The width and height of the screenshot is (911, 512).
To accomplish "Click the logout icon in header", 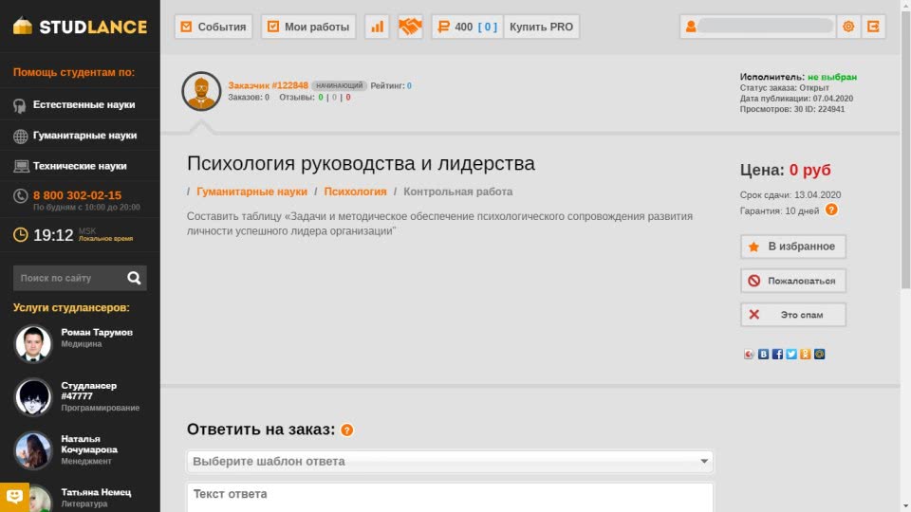I will [873, 27].
